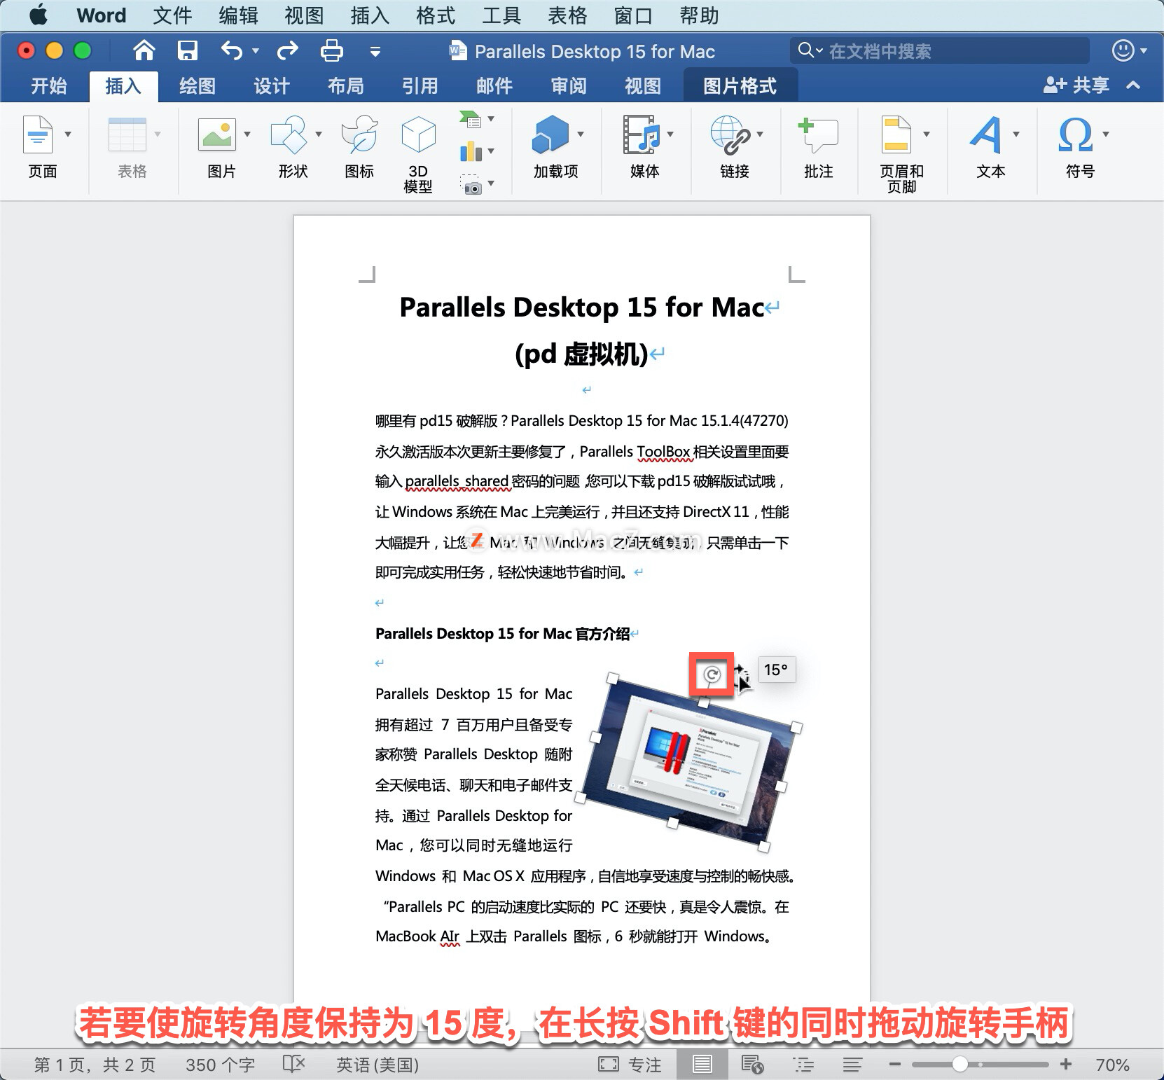Insert an icon using 图标 button
1164x1080 pixels.
point(359,134)
